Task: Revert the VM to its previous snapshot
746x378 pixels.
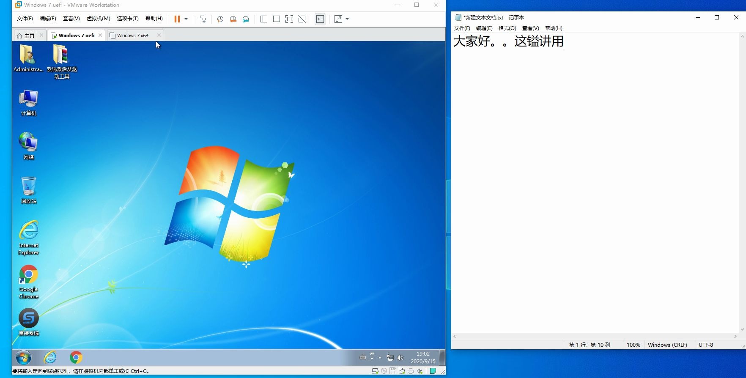Action: tap(233, 19)
